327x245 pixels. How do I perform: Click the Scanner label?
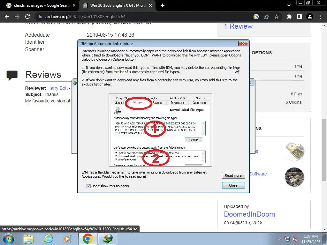click(34, 49)
